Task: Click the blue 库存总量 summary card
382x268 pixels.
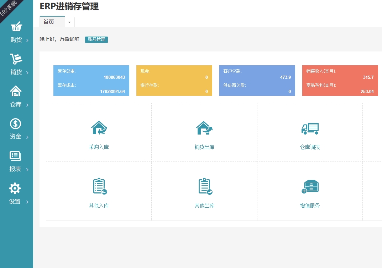Action: 91,81
